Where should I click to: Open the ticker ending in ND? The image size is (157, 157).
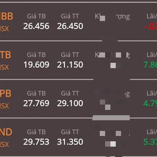(x=6, y=132)
